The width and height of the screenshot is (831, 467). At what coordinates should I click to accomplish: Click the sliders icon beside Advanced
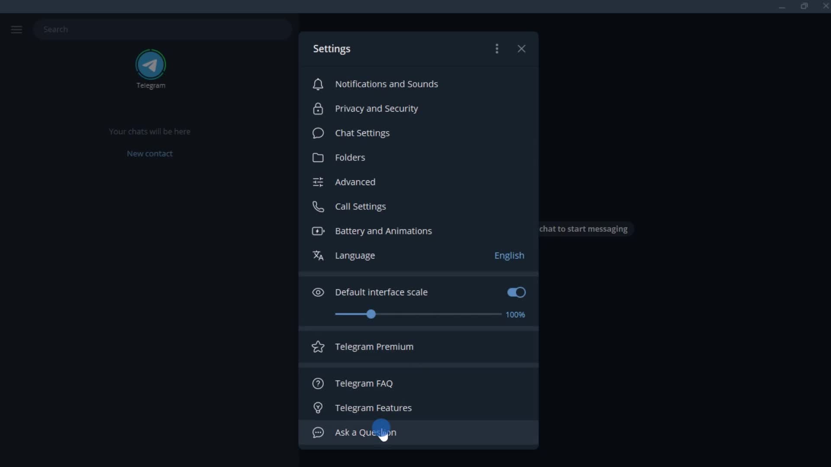(318, 182)
